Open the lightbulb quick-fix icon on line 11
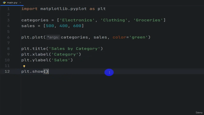 (24, 66)
